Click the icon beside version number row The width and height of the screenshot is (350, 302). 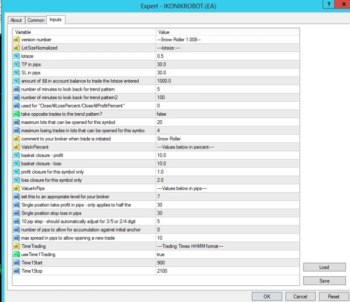[x=16, y=39]
